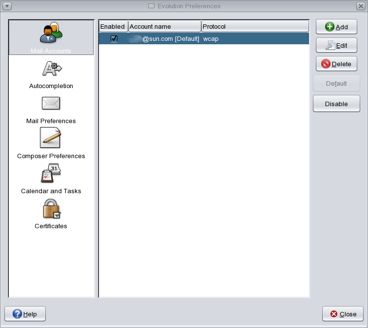Image resolution: width=368 pixels, height=328 pixels.
Task: Select the Calendar and Tasks icon
Action: coord(51,173)
